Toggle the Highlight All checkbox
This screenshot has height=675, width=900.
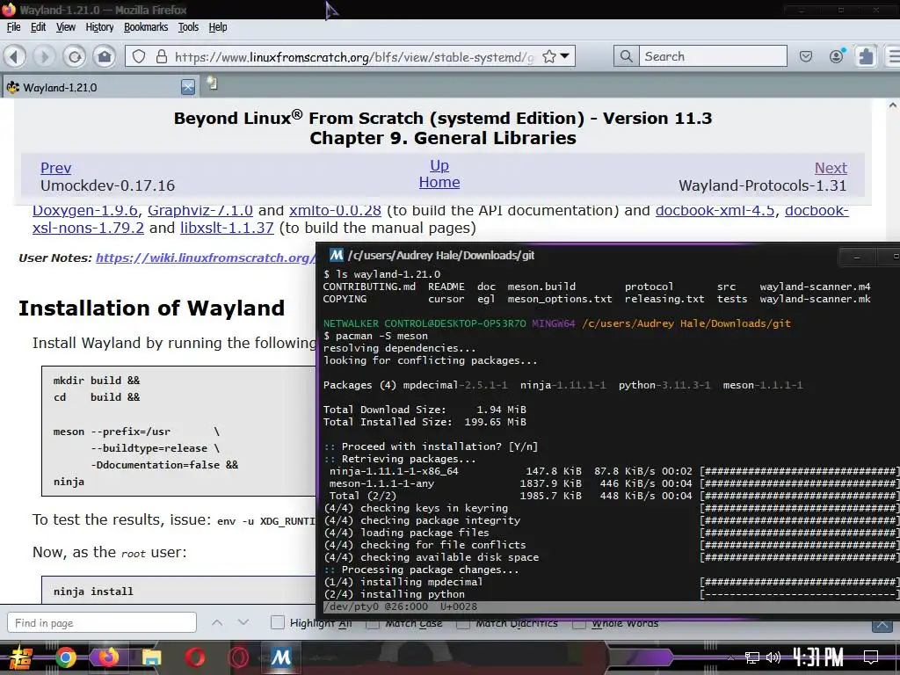[x=277, y=622]
